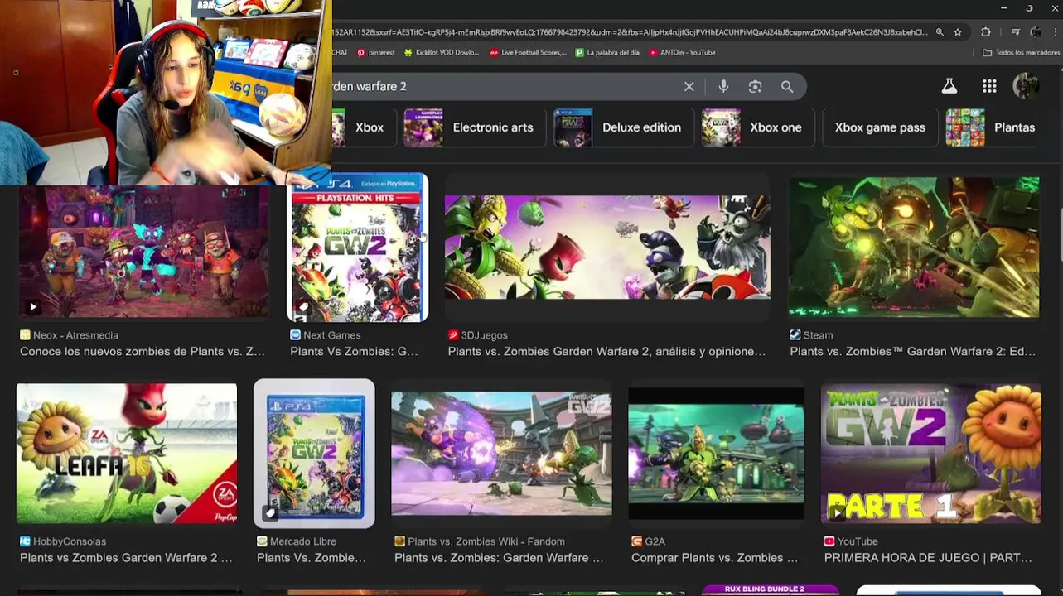Open the Live Football Scores bookmark
Image resolution: width=1063 pixels, height=596 pixels.
(528, 52)
